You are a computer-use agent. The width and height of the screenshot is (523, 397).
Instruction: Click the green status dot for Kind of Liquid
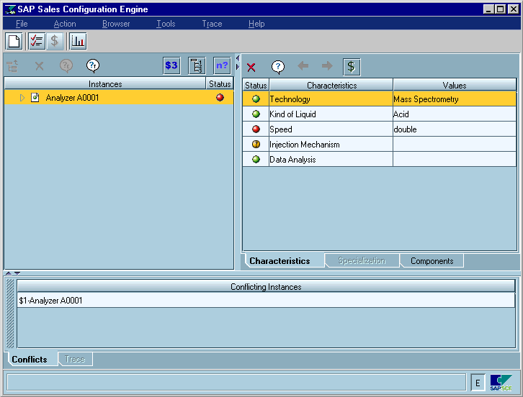tap(256, 114)
